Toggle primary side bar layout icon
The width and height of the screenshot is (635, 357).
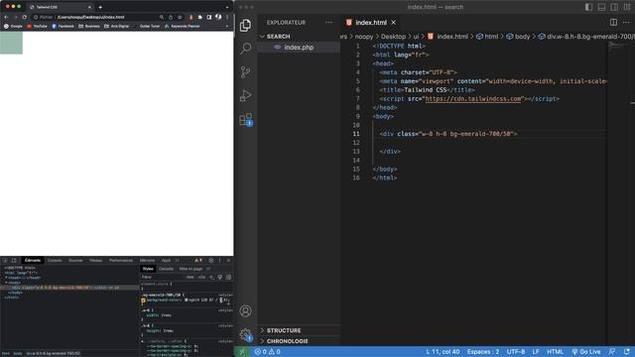point(588,7)
